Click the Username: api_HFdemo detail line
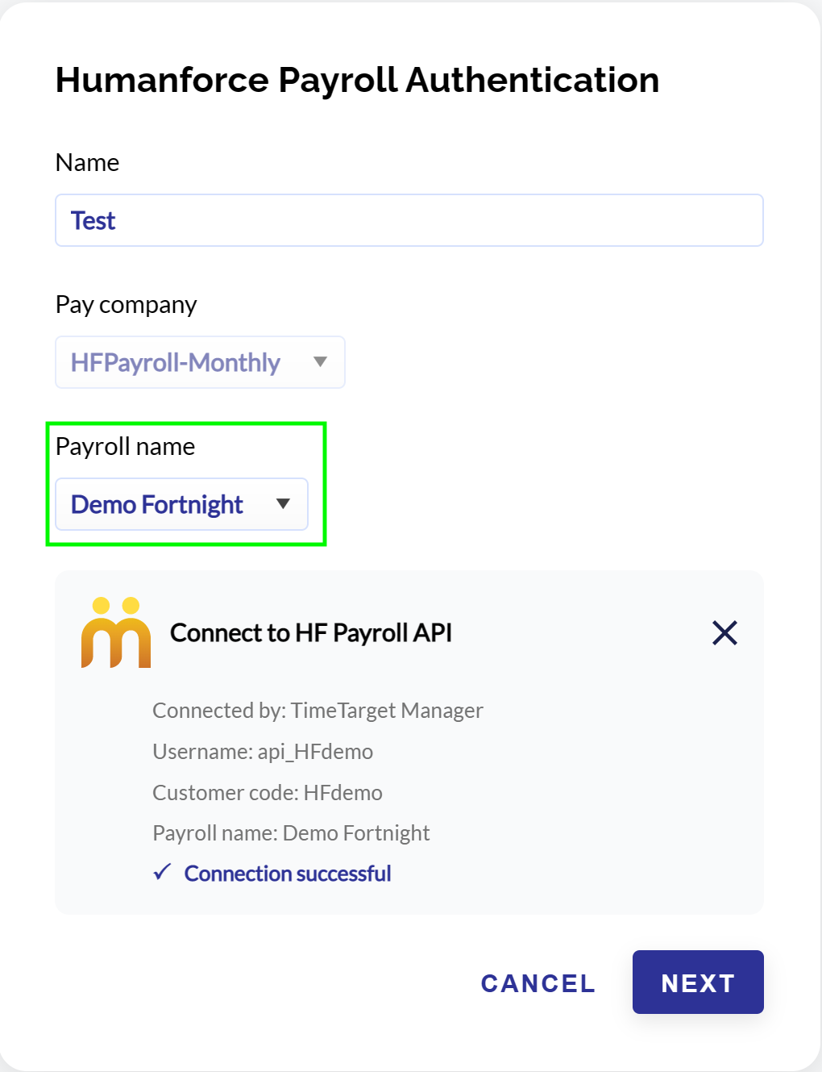 (263, 751)
